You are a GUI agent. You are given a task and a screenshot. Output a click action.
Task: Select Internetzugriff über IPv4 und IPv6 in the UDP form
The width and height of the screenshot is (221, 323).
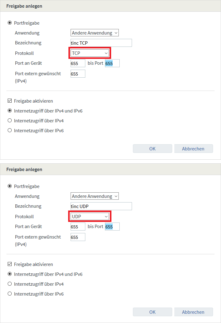[10, 274]
